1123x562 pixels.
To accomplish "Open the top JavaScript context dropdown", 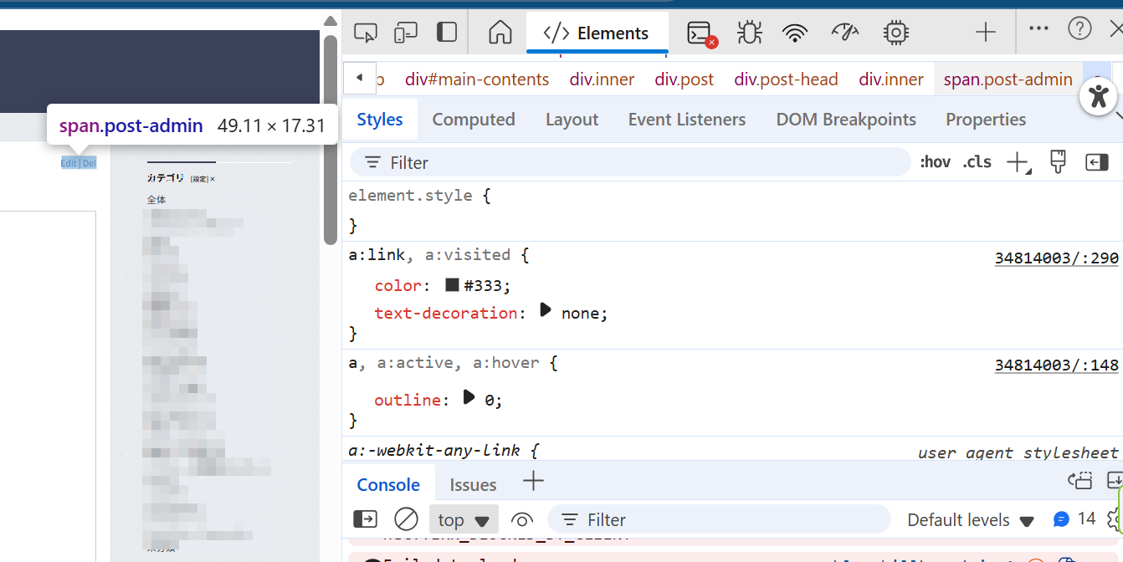I will coord(464,519).
